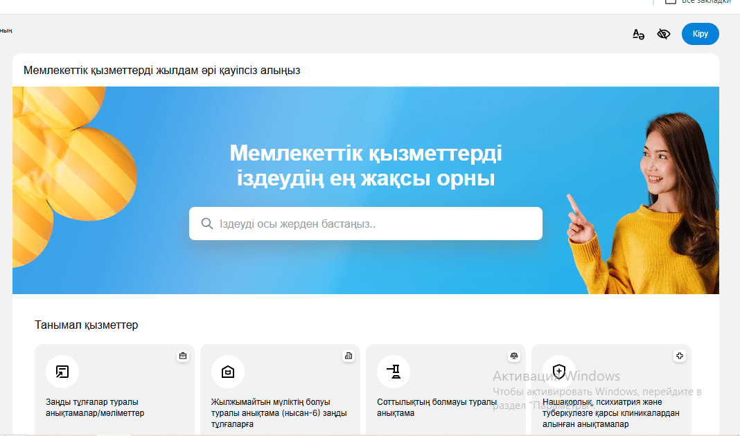The height and width of the screenshot is (436, 740).
Task: Click building badge on Жылжымайтын мүлік card
Action: [349, 356]
